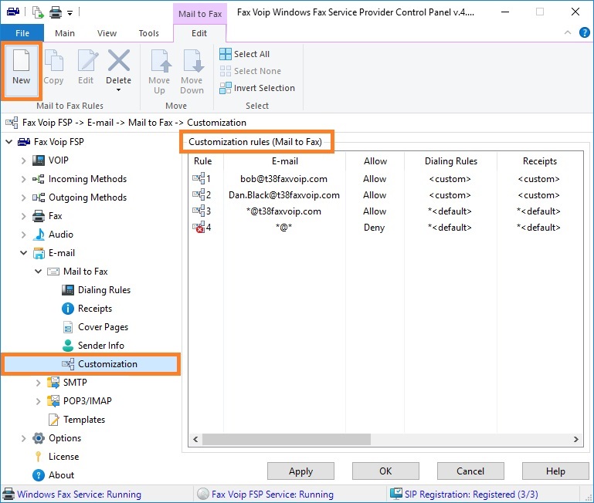Select rule 2 Dan.Black@t38faxvoip.com

(x=284, y=195)
